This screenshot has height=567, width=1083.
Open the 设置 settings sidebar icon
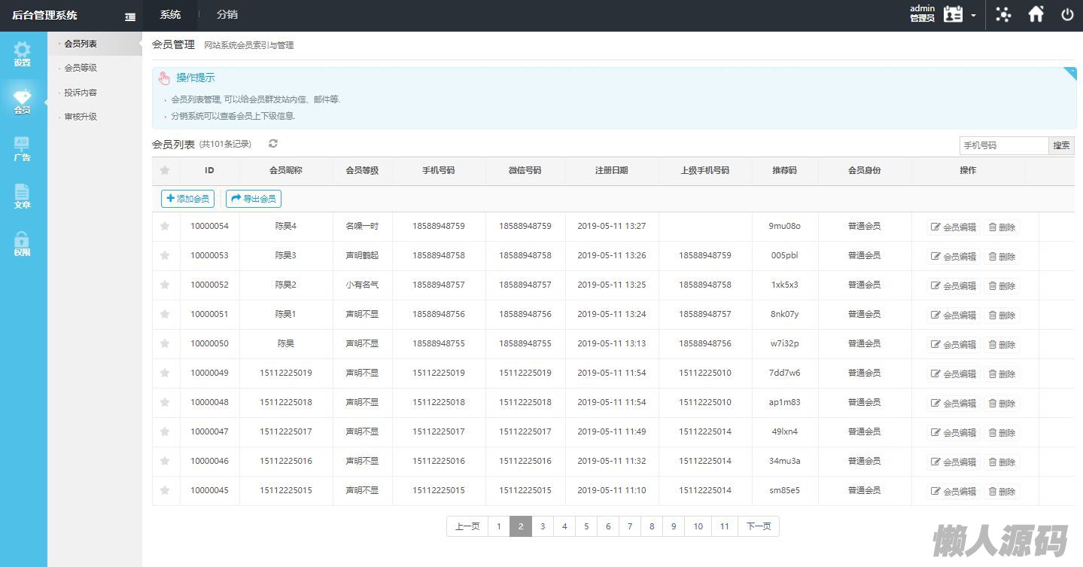click(23, 54)
